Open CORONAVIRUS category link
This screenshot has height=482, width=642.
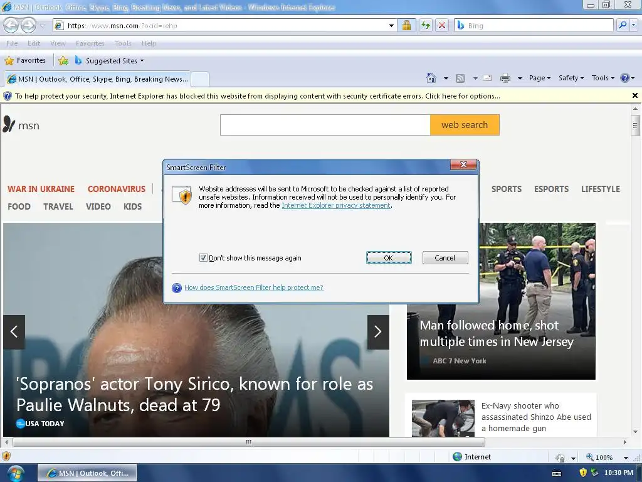coord(116,189)
